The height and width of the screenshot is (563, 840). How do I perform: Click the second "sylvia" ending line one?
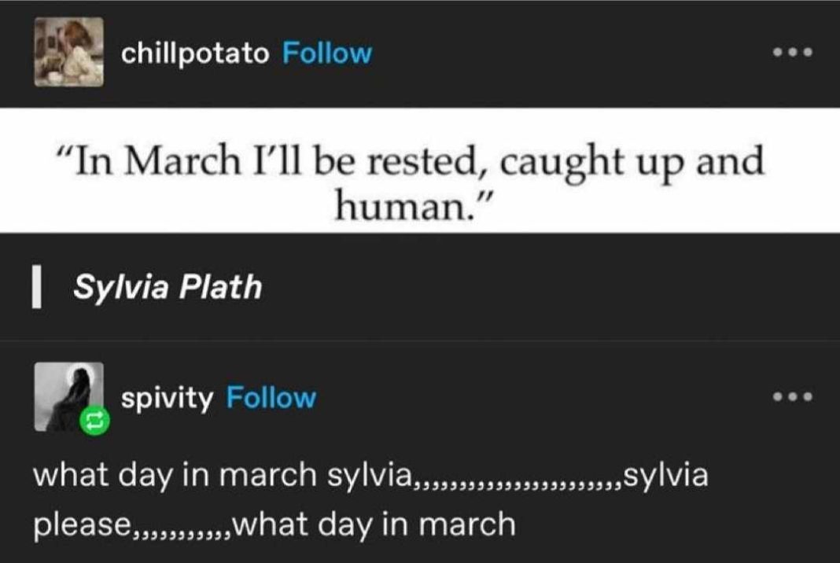coord(666,475)
